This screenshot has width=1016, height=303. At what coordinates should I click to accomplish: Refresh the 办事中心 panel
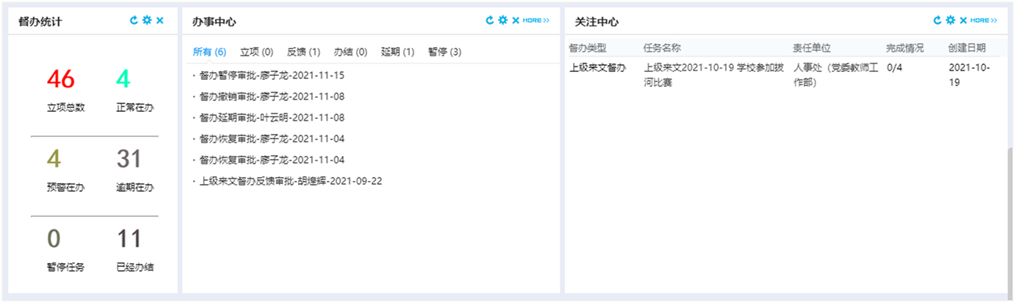tap(490, 20)
